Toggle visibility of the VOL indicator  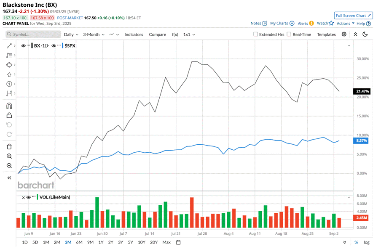coord(29,197)
